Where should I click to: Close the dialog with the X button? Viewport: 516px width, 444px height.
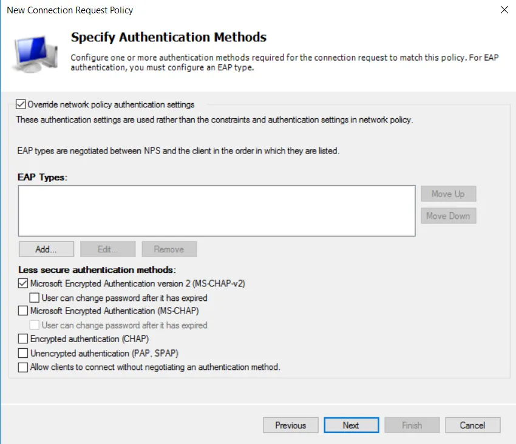[506, 10]
